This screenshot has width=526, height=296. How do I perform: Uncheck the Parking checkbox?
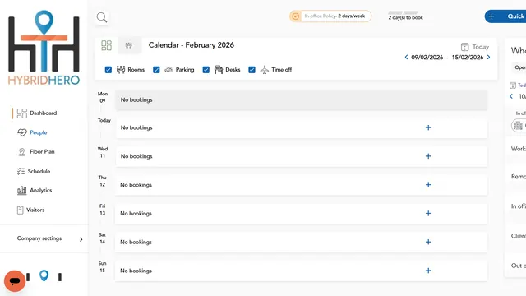coord(156,70)
